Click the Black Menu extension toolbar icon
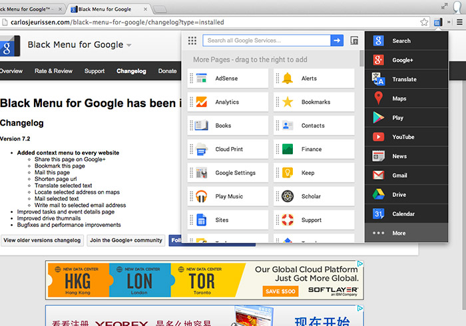The height and width of the screenshot is (326, 466). coord(438,22)
